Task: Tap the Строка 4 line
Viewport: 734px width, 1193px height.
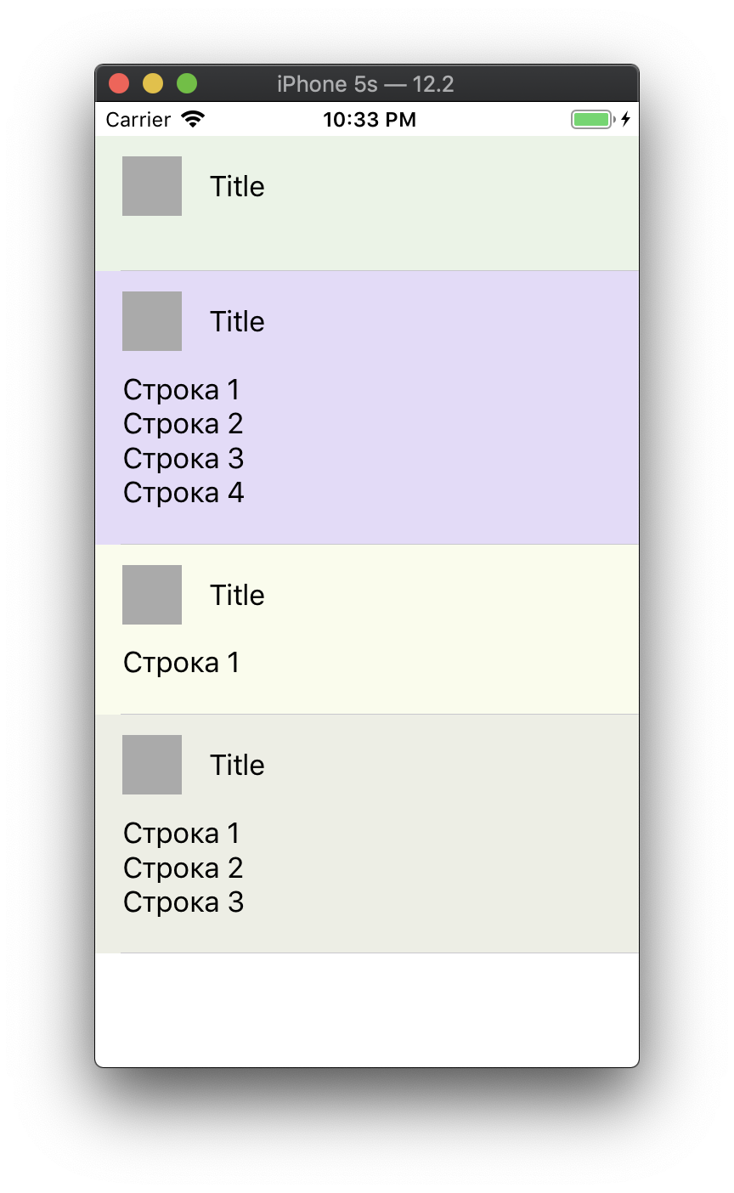Action: [183, 492]
